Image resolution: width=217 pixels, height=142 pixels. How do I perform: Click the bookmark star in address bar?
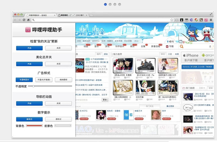pos(172,20)
